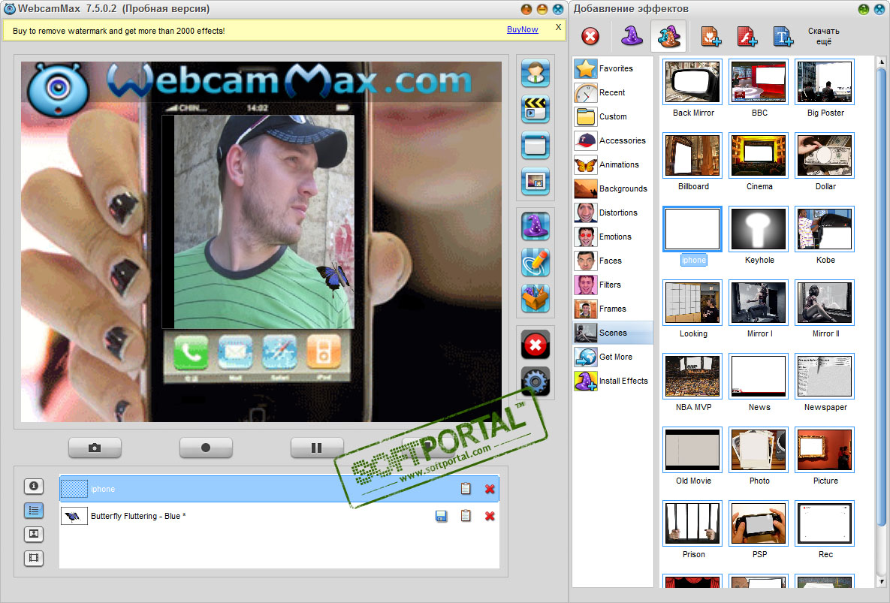Open the doodling pencil icon
890x603 pixels.
(x=536, y=262)
